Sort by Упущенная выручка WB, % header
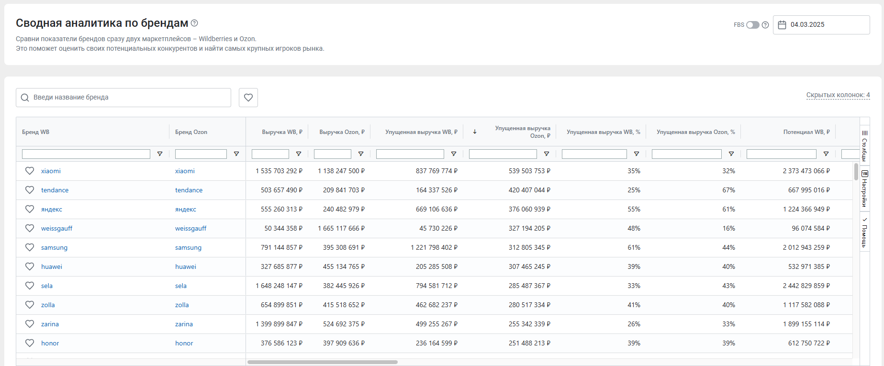 click(x=604, y=132)
